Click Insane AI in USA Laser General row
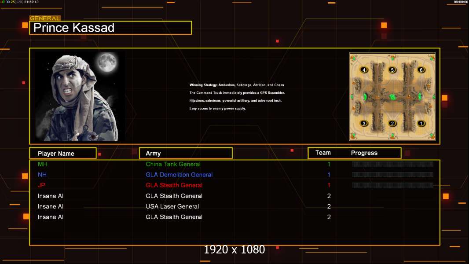This screenshot has height=264, width=469. [51, 206]
